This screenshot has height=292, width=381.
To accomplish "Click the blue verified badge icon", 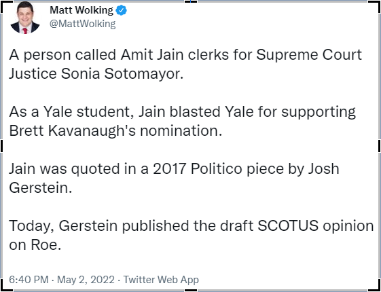I will [121, 10].
